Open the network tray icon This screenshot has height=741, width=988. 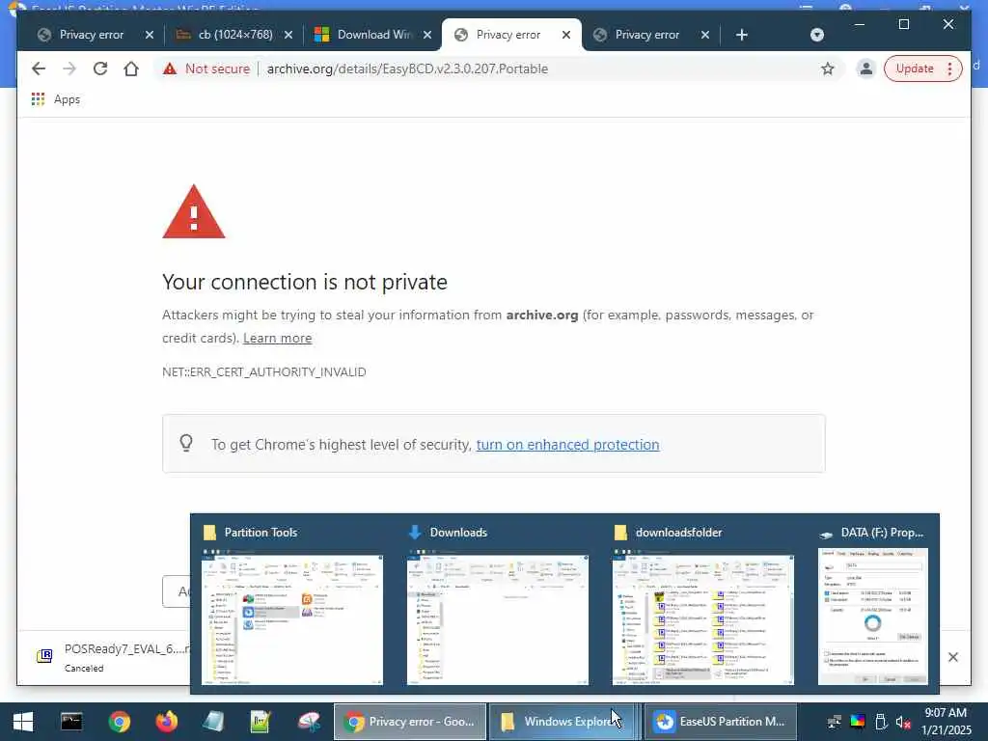(x=835, y=722)
